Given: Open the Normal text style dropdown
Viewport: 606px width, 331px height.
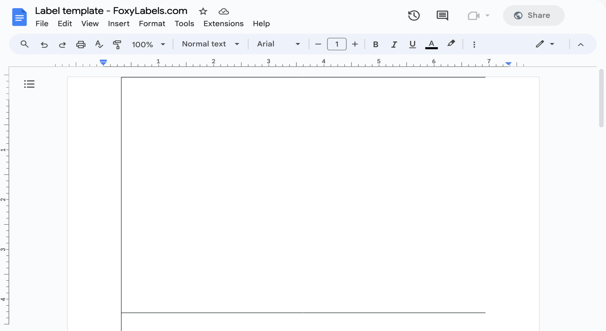Looking at the screenshot, I should 210,44.
